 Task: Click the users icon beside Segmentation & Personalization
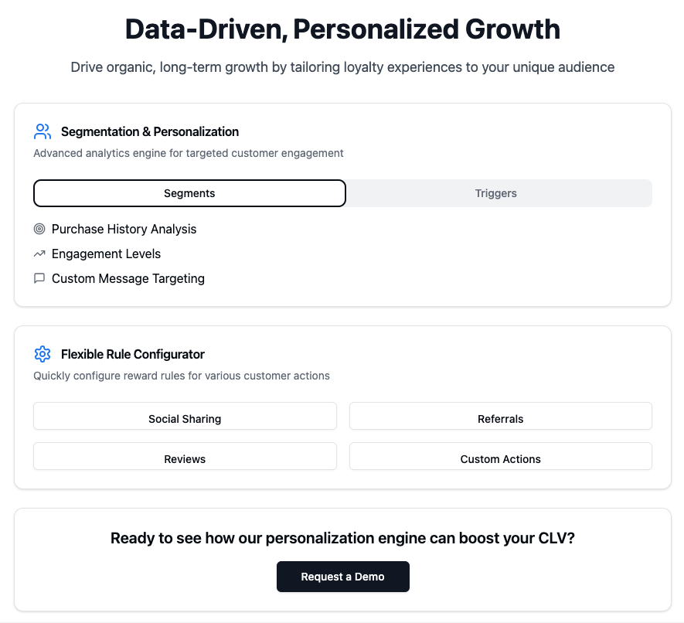pos(43,131)
